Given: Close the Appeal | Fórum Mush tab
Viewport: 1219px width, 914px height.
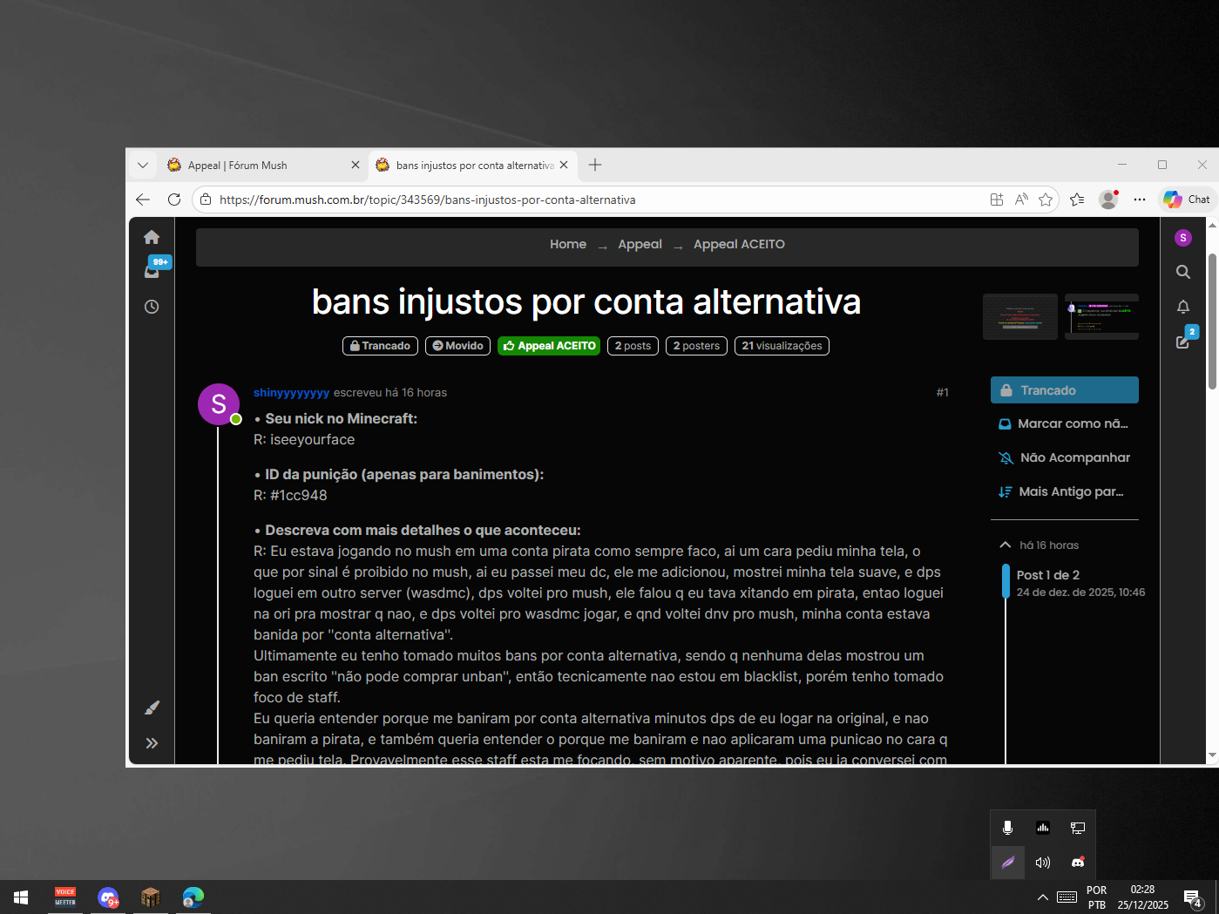Looking at the screenshot, I should click(x=356, y=165).
